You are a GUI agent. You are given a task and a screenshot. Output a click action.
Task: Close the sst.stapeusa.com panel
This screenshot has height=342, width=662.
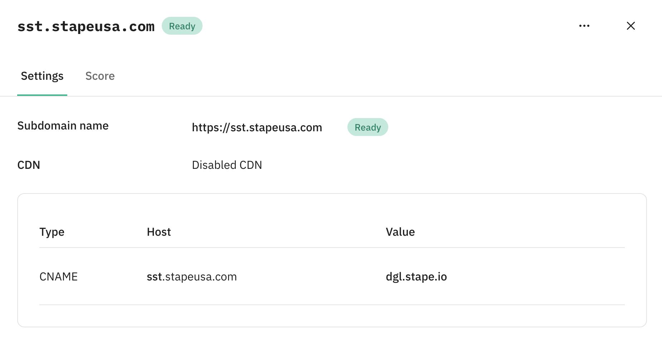click(x=631, y=26)
